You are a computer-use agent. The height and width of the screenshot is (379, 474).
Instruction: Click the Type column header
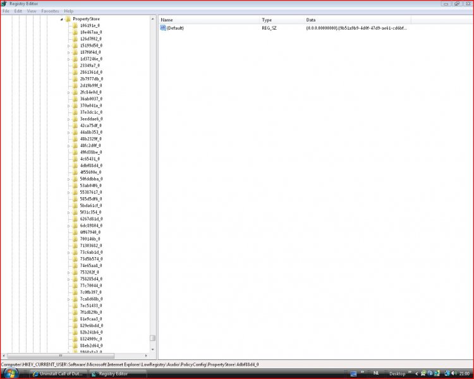282,20
